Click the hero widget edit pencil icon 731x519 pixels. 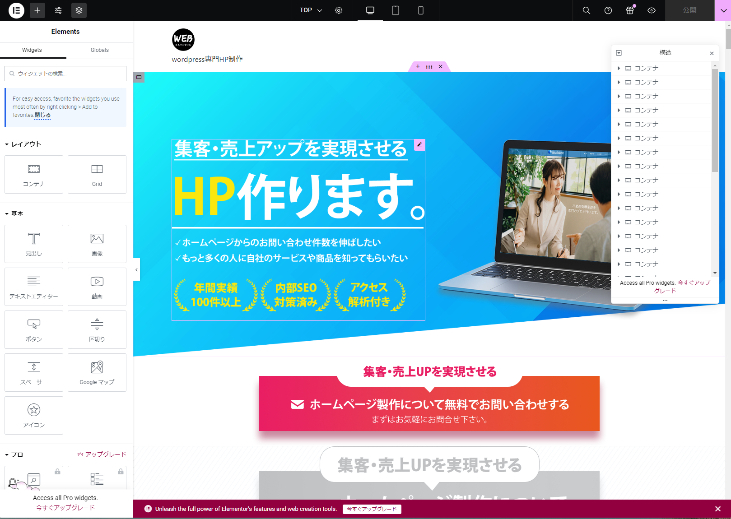tap(419, 145)
